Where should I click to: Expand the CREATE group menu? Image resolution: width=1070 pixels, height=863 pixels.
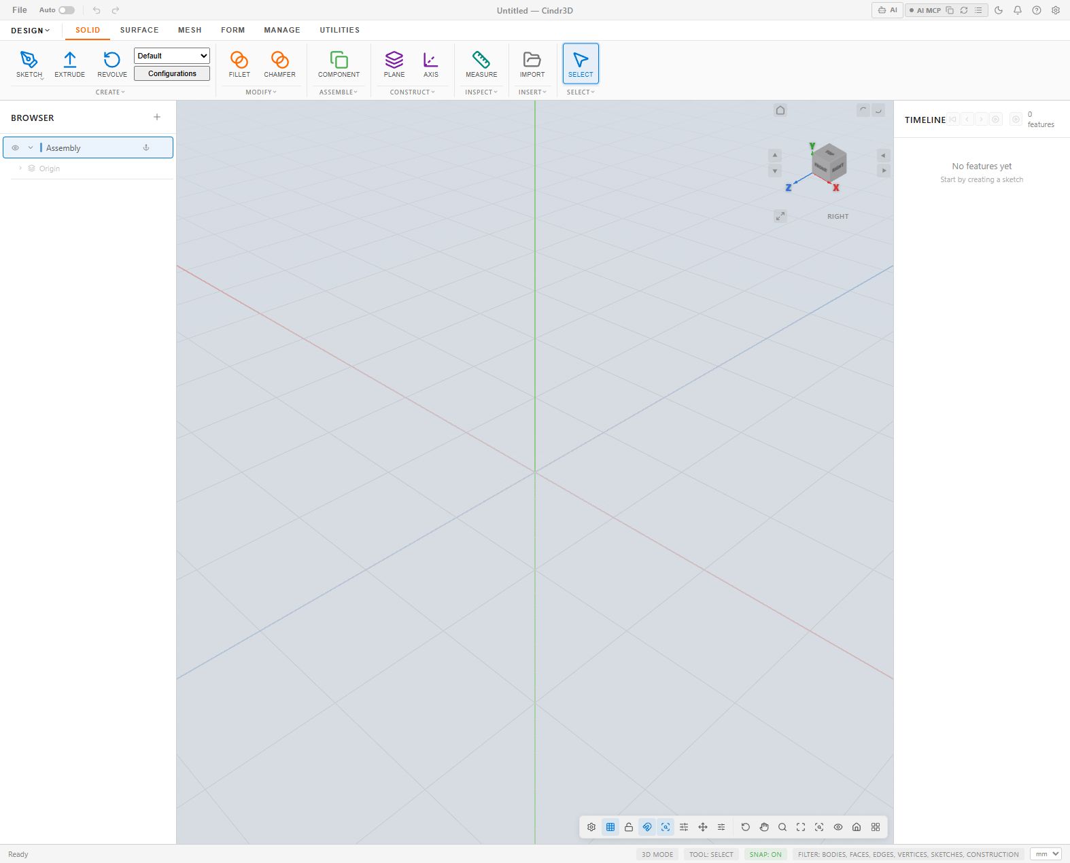110,92
